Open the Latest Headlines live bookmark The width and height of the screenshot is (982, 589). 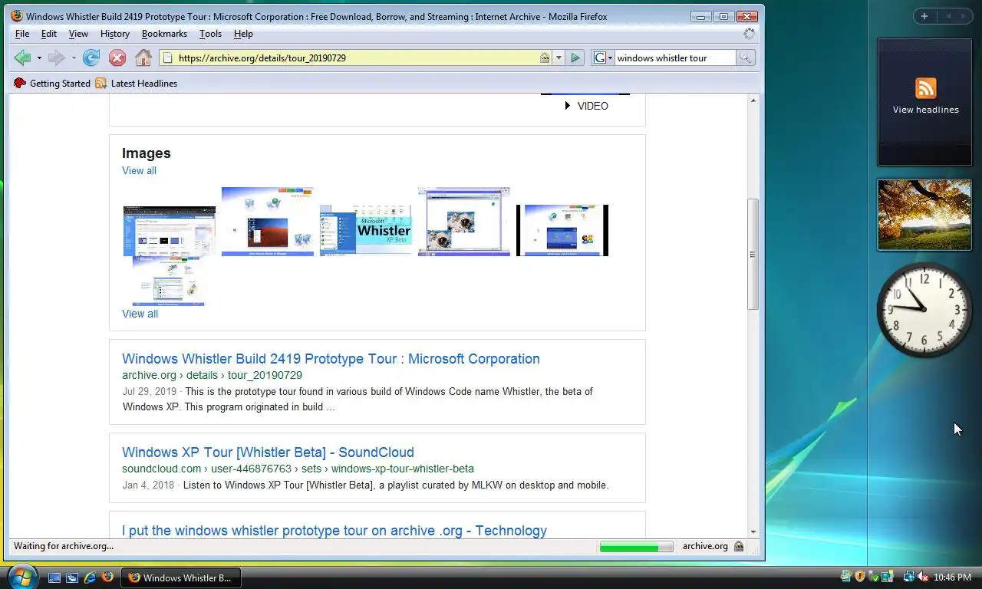point(137,84)
